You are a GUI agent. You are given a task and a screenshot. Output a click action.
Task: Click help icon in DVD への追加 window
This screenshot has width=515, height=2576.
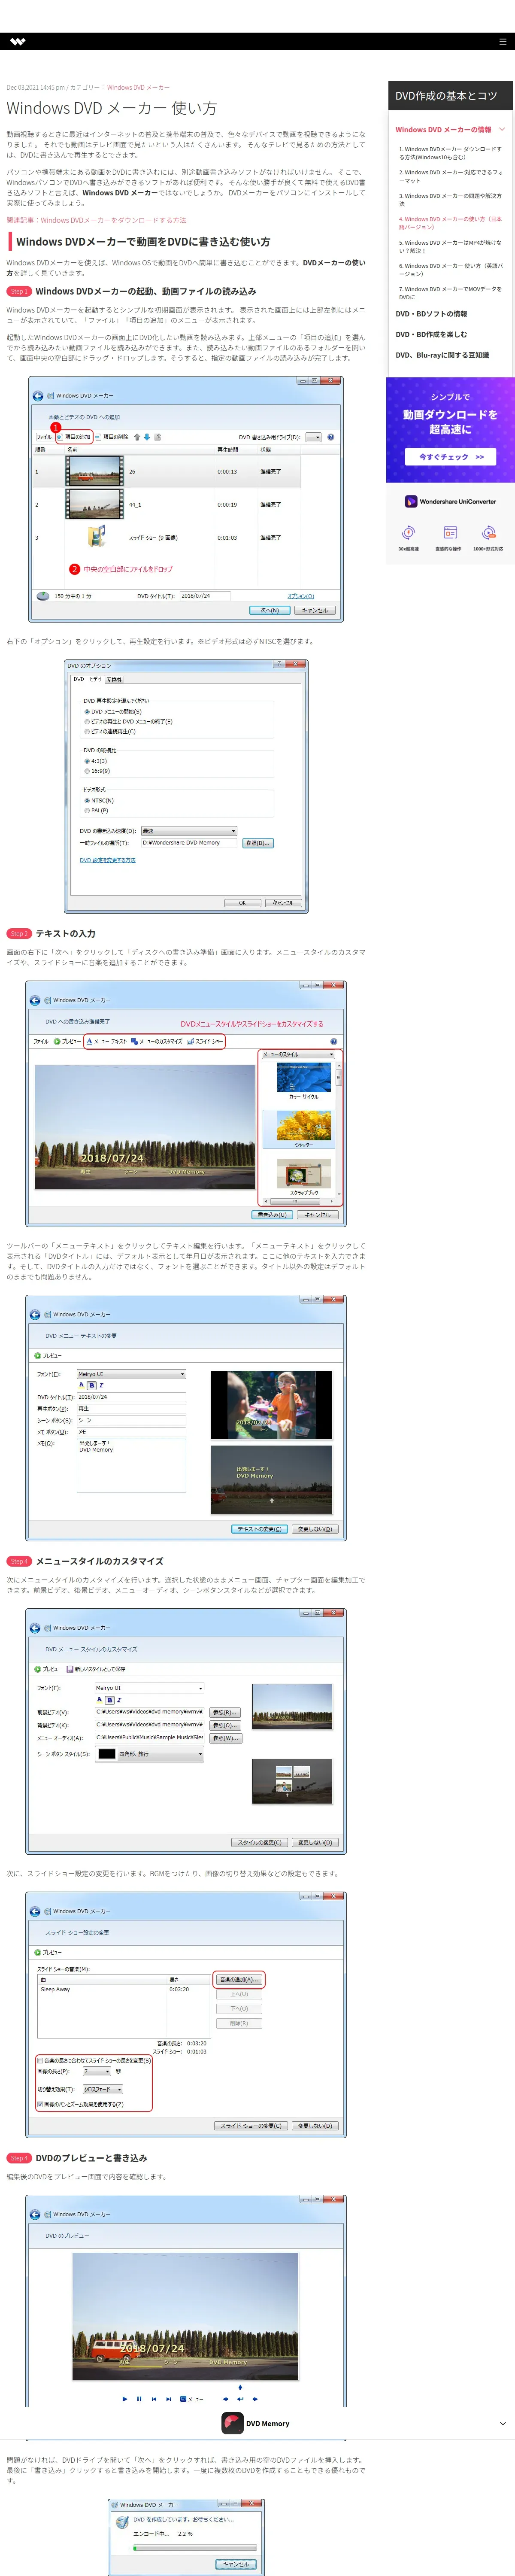coord(331,437)
